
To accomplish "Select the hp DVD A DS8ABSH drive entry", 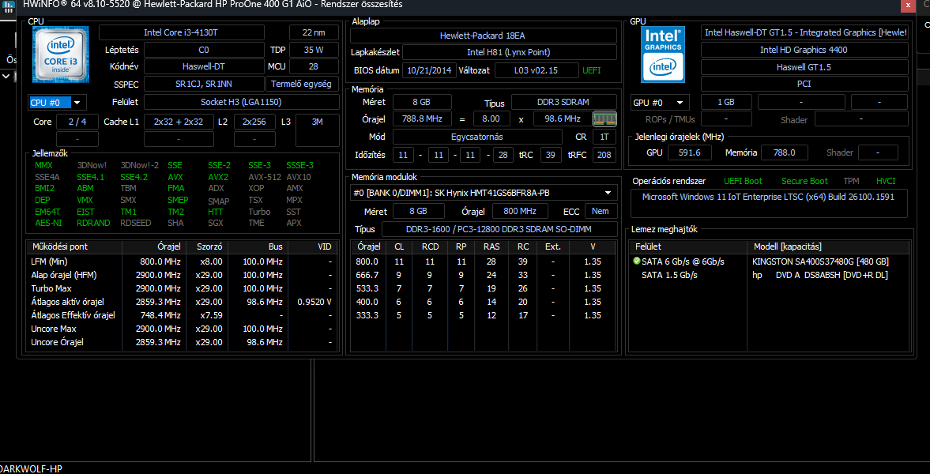I will (820, 275).
